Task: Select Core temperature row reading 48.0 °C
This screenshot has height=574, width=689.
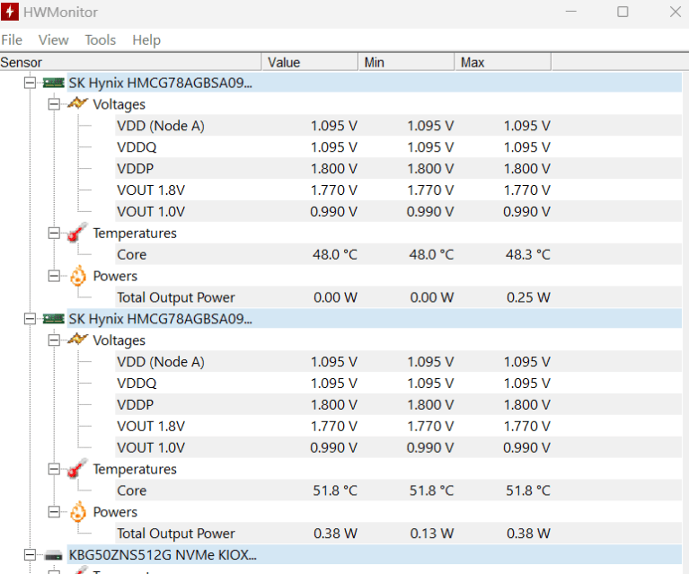Action: pos(398,254)
